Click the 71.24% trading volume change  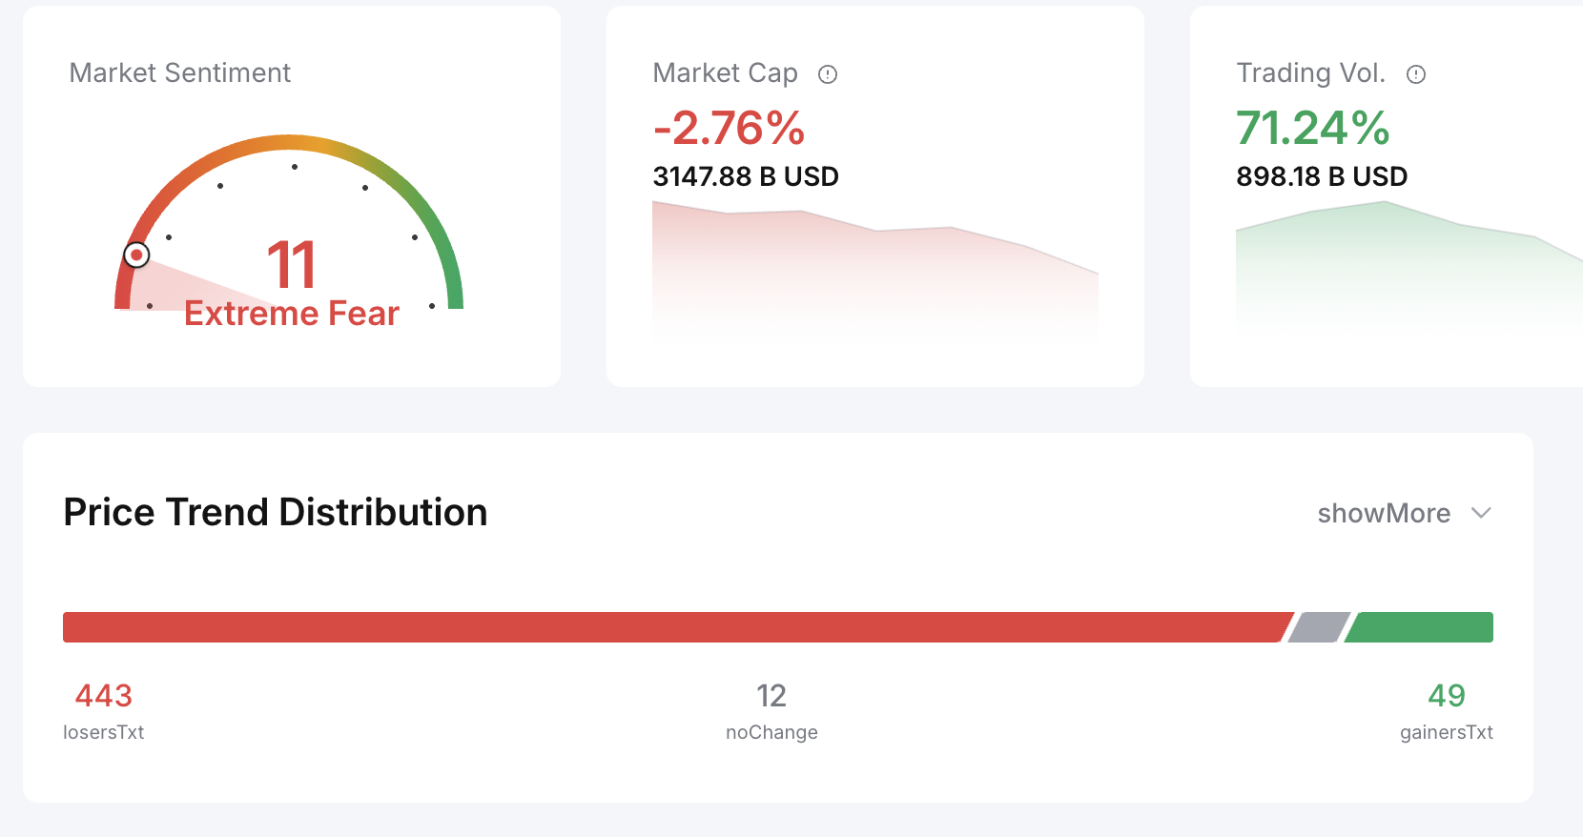click(1313, 128)
